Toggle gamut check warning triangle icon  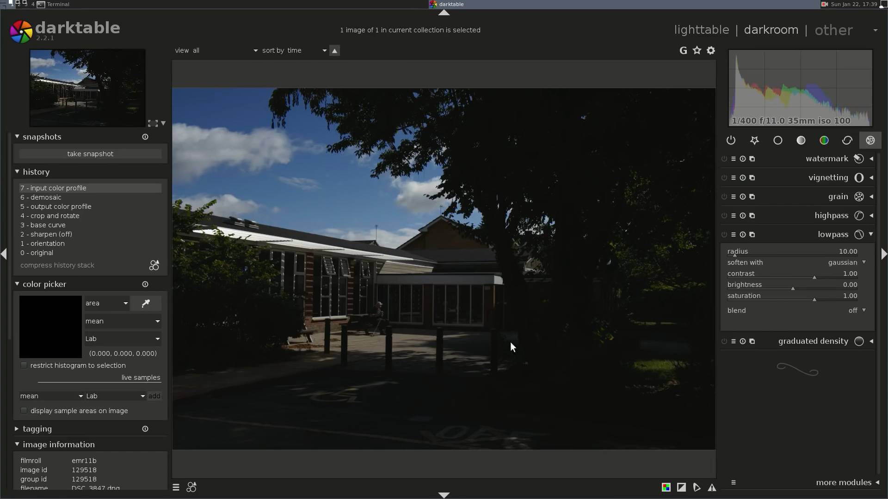click(x=712, y=487)
